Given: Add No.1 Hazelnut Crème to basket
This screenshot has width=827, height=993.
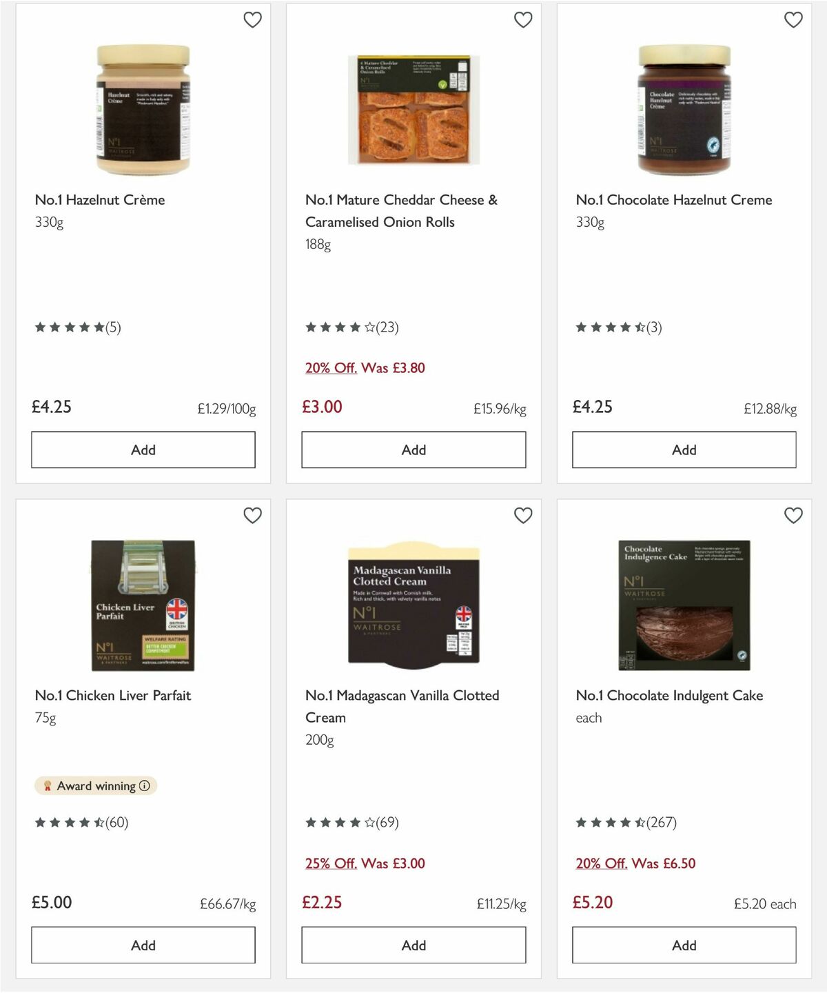Looking at the screenshot, I should (x=142, y=450).
